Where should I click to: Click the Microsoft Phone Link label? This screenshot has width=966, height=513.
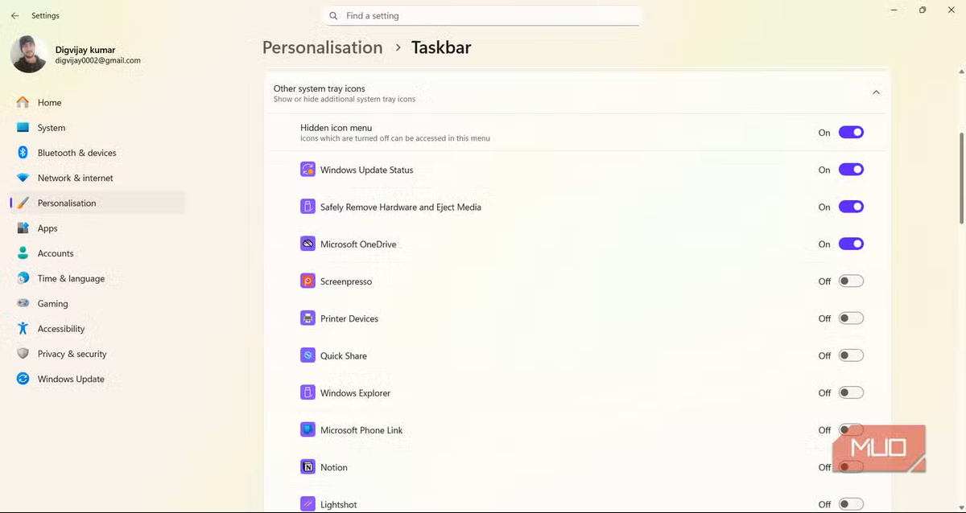[361, 430]
